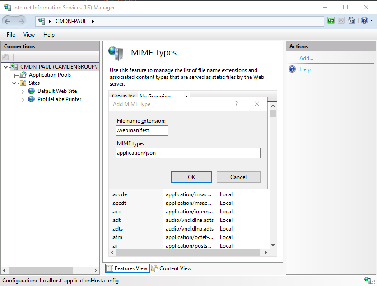This screenshot has height=286, width=377.
Task: Select the .ai extension row
Action: click(189, 246)
